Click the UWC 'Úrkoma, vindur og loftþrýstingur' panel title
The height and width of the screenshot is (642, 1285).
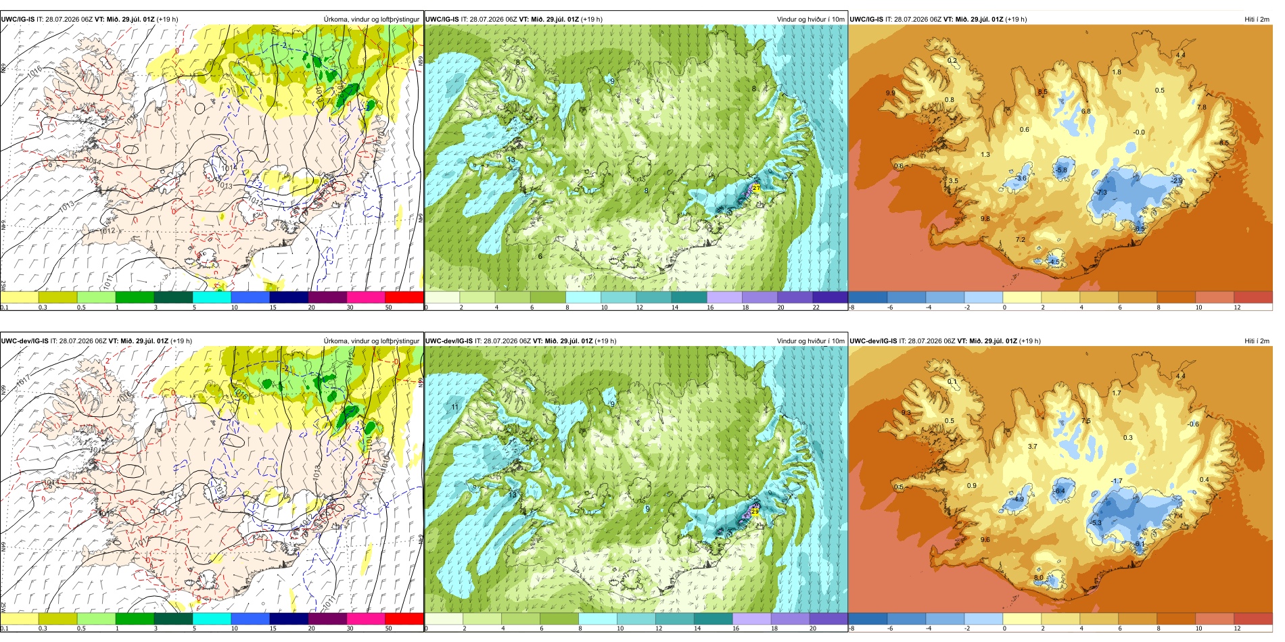pos(371,20)
